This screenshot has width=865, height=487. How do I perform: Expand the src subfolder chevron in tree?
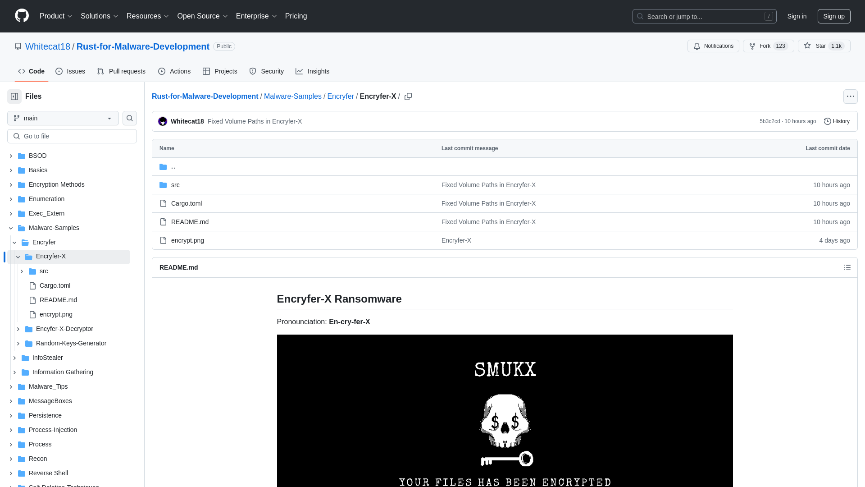22,271
